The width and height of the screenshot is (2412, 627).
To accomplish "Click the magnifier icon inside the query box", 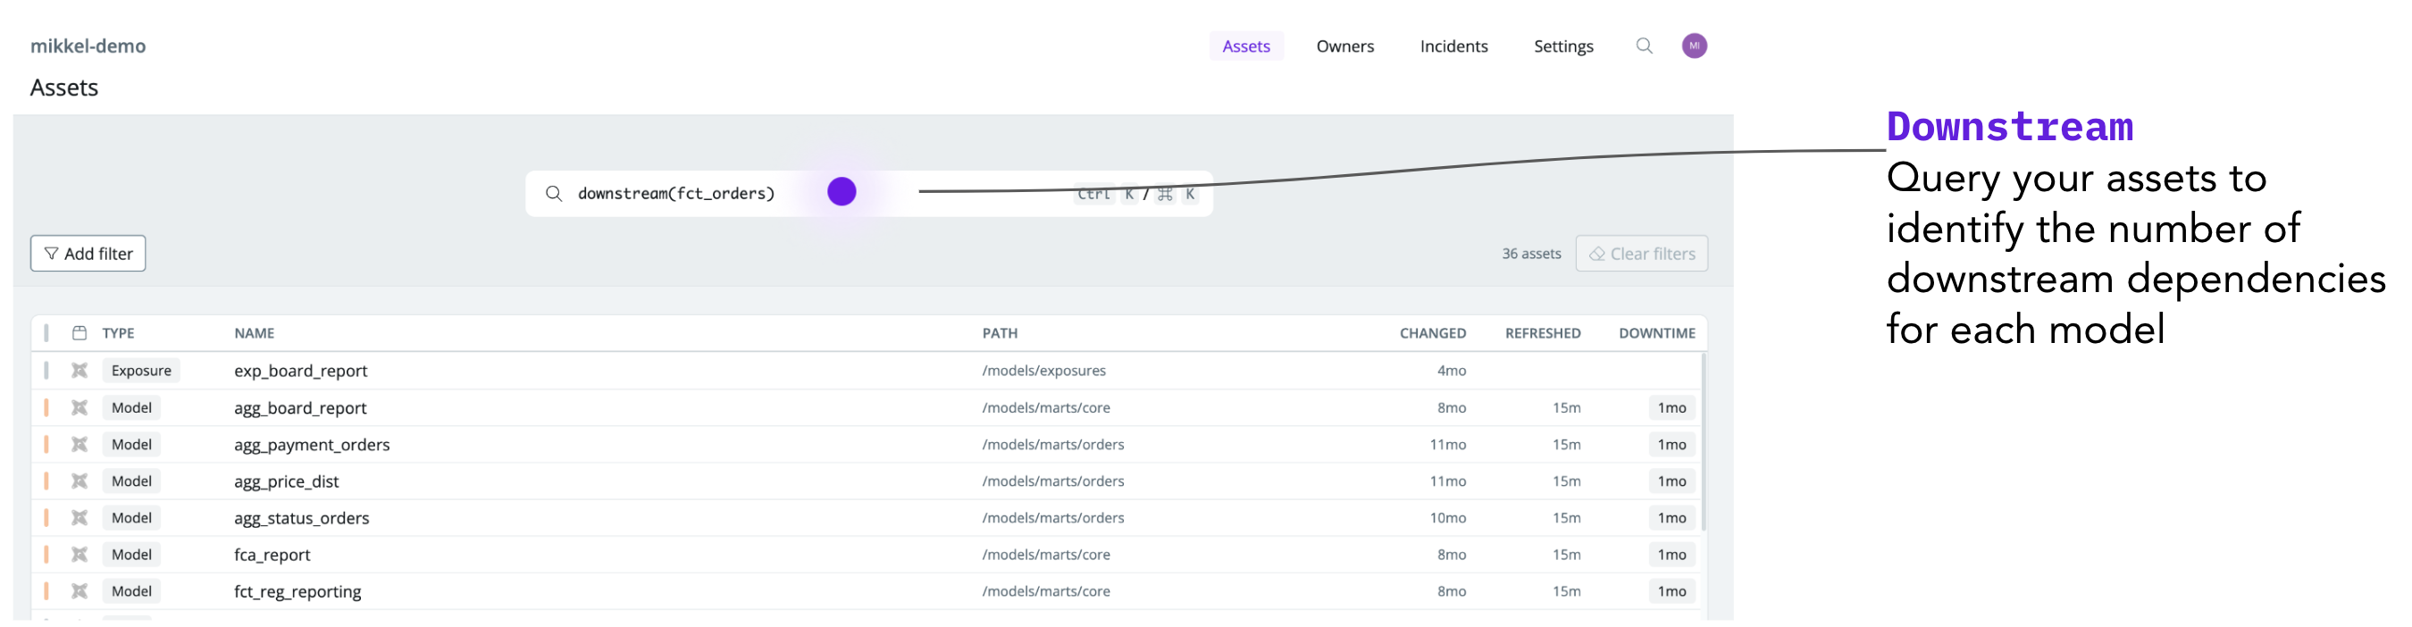I will coord(554,194).
